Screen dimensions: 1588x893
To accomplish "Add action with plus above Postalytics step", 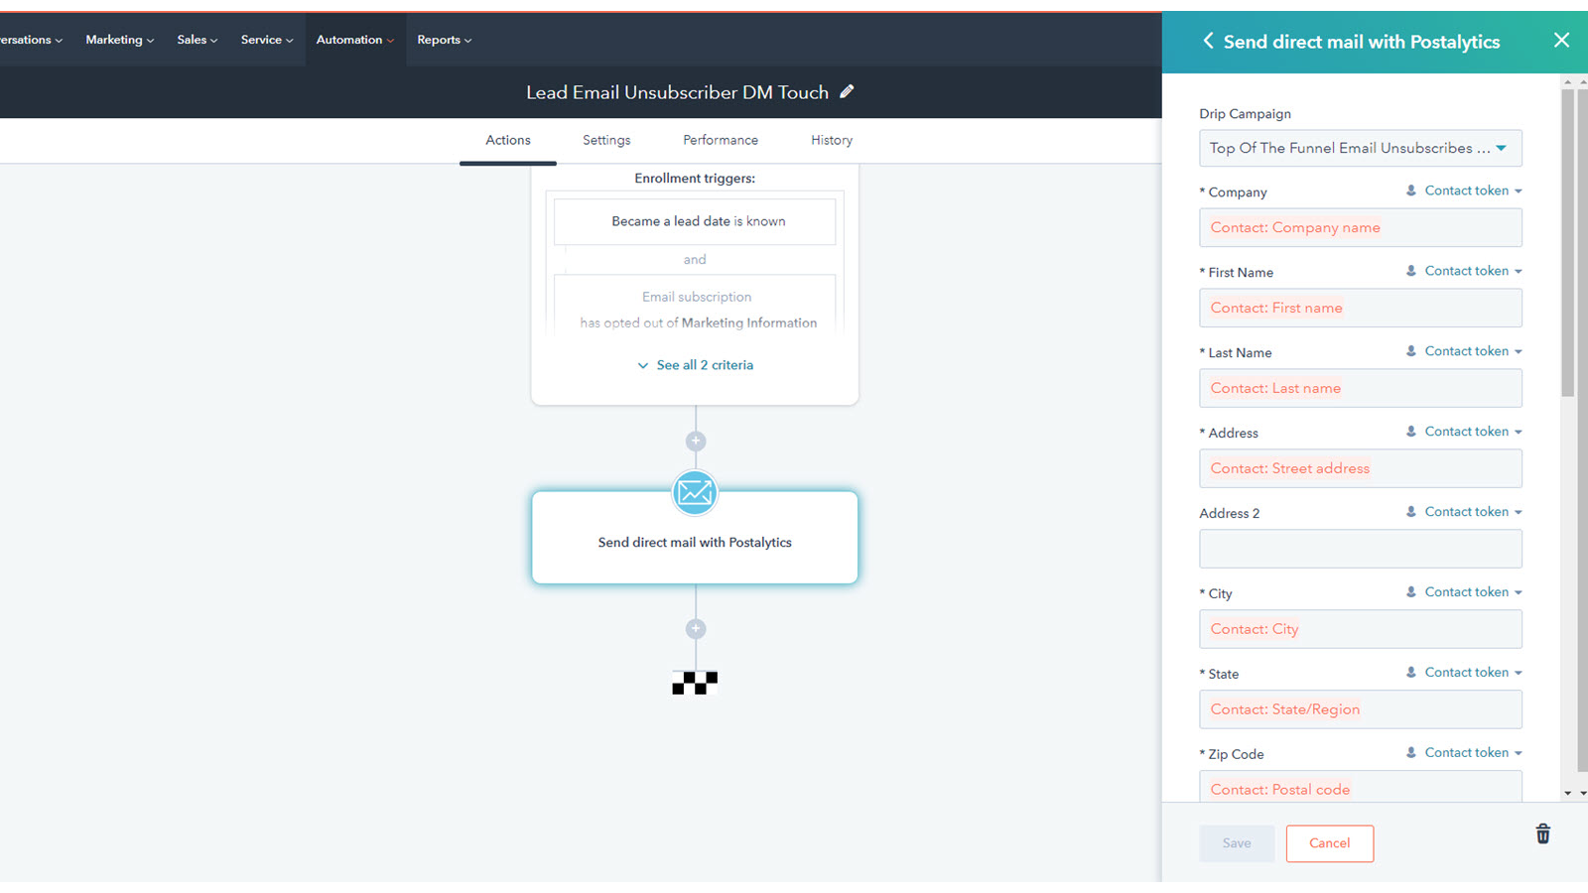I will [x=696, y=441].
